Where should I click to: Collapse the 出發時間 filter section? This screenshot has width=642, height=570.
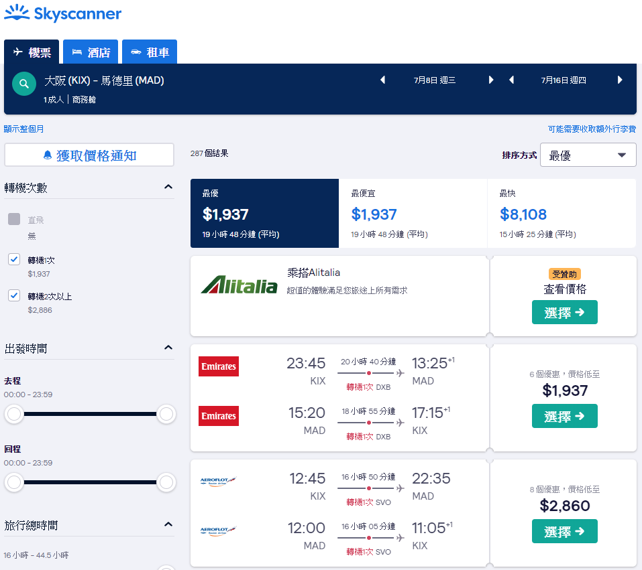pos(168,348)
